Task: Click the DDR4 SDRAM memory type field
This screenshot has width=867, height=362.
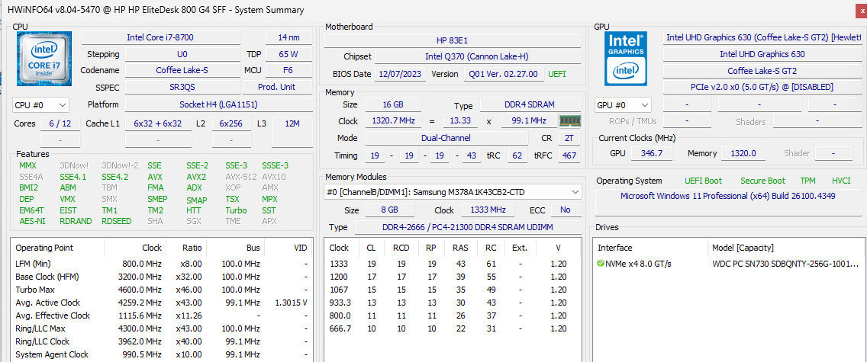Action: 530,105
